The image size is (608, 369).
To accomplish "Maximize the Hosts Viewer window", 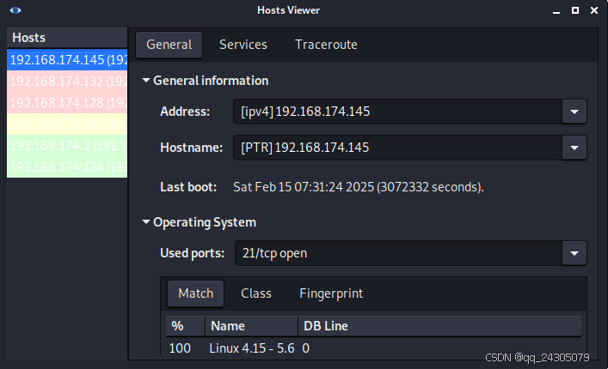I will (x=575, y=10).
